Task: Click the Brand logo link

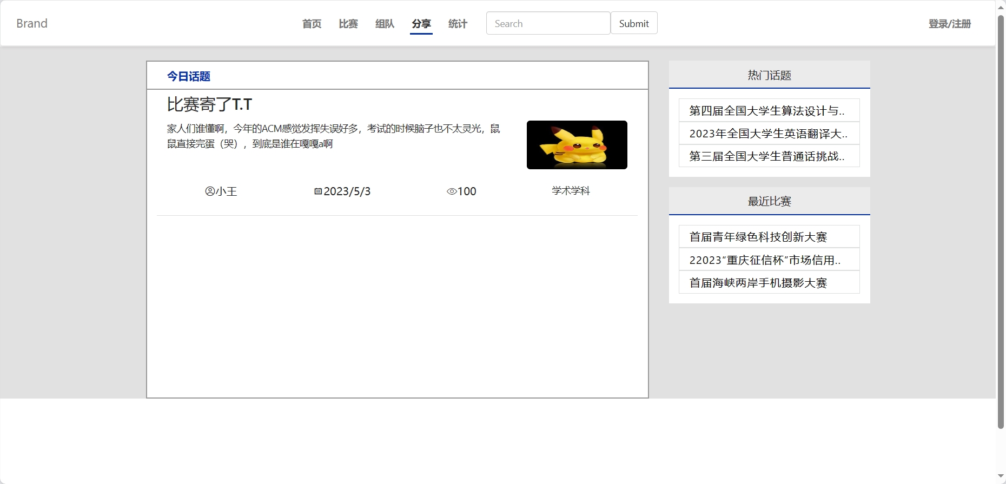Action: (x=32, y=23)
